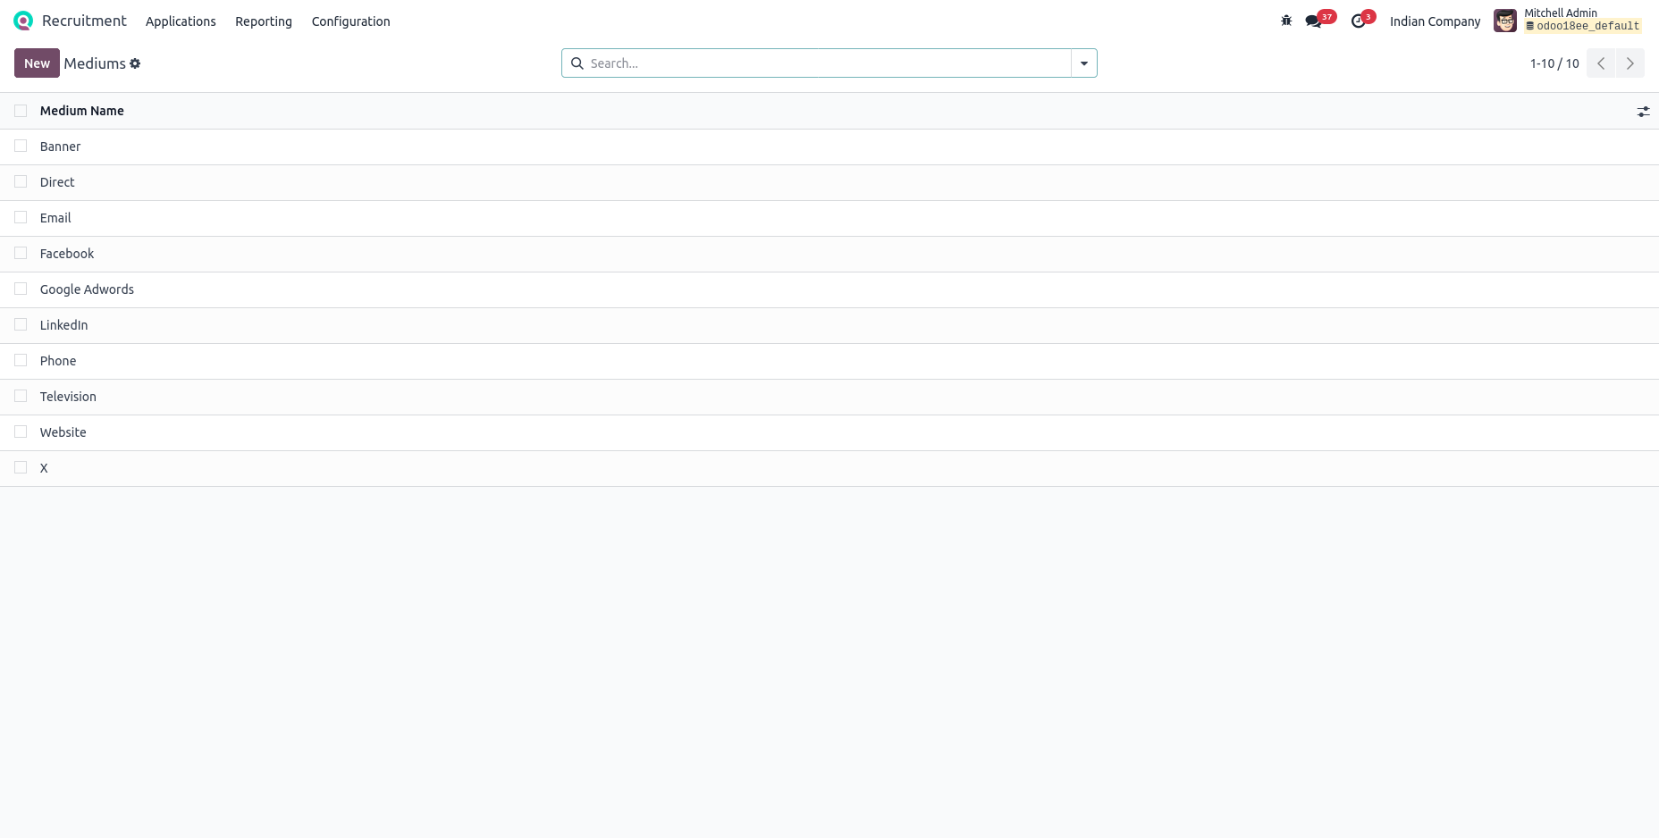Screen dimensions: 1659x838
Task: Create a New medium
Action: point(37,63)
